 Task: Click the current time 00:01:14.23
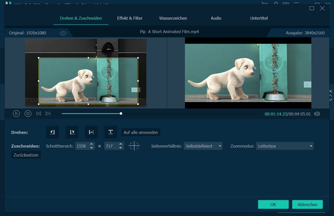[276, 114]
